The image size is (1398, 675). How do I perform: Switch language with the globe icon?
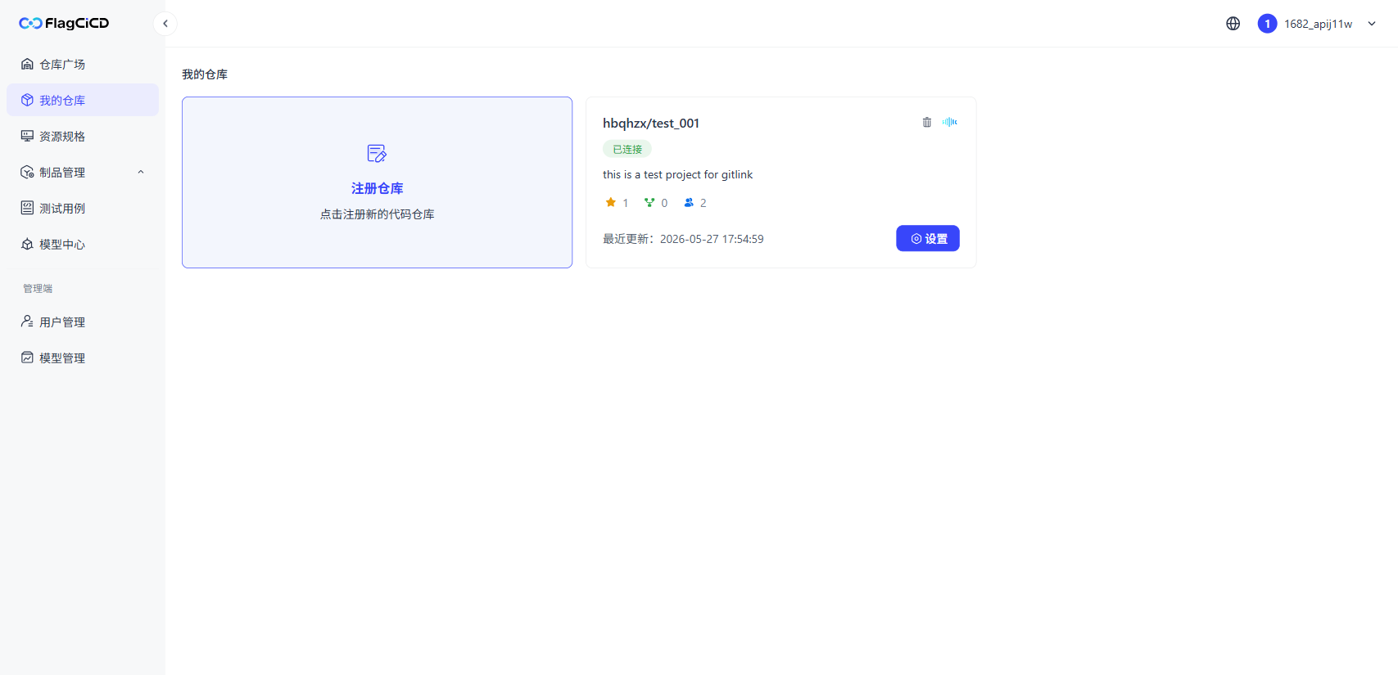(1233, 24)
